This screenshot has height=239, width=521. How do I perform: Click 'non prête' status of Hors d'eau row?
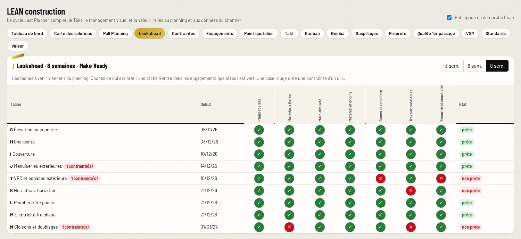click(x=471, y=191)
